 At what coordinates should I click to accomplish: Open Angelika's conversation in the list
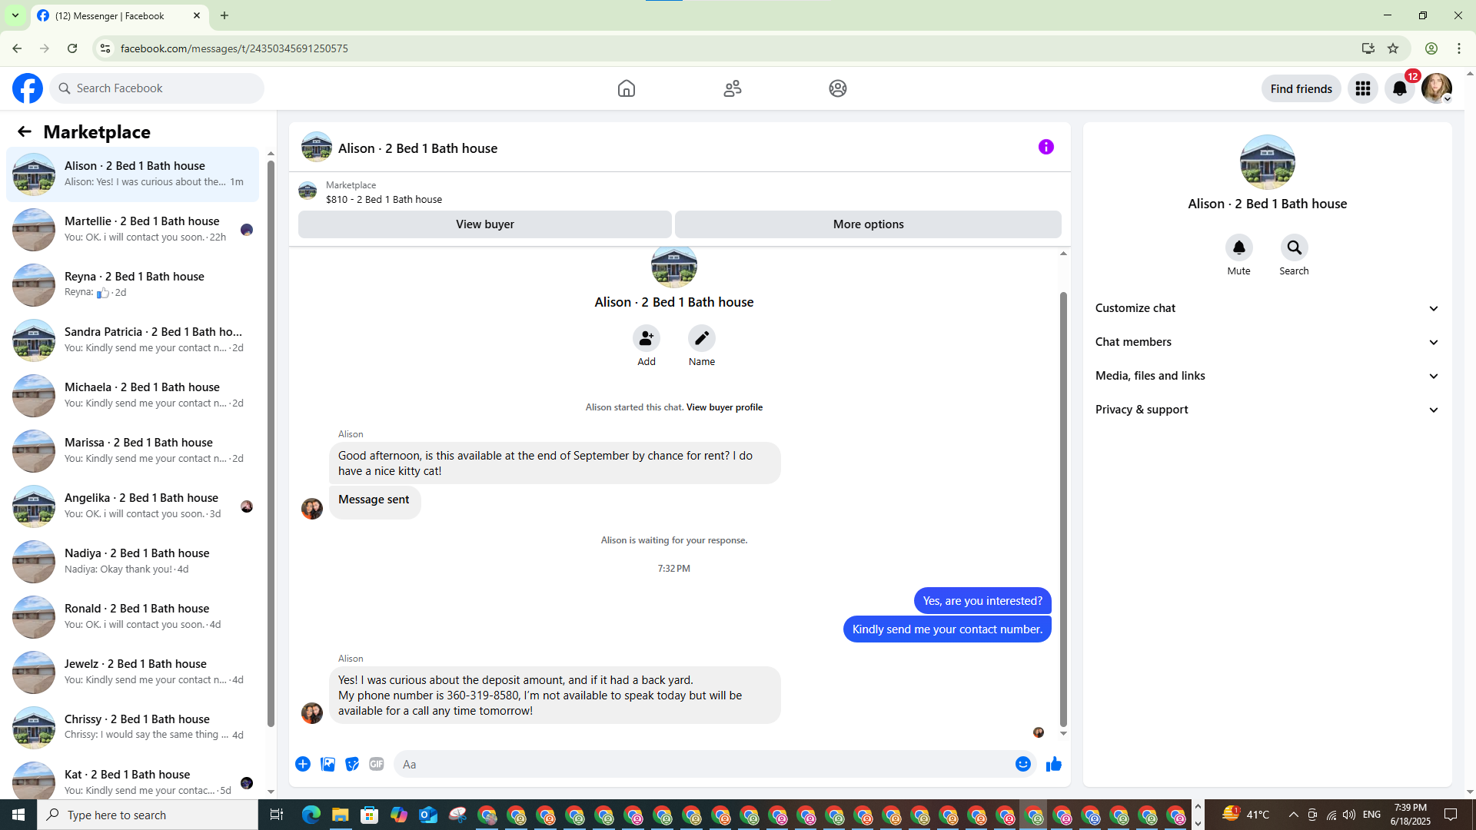click(133, 506)
